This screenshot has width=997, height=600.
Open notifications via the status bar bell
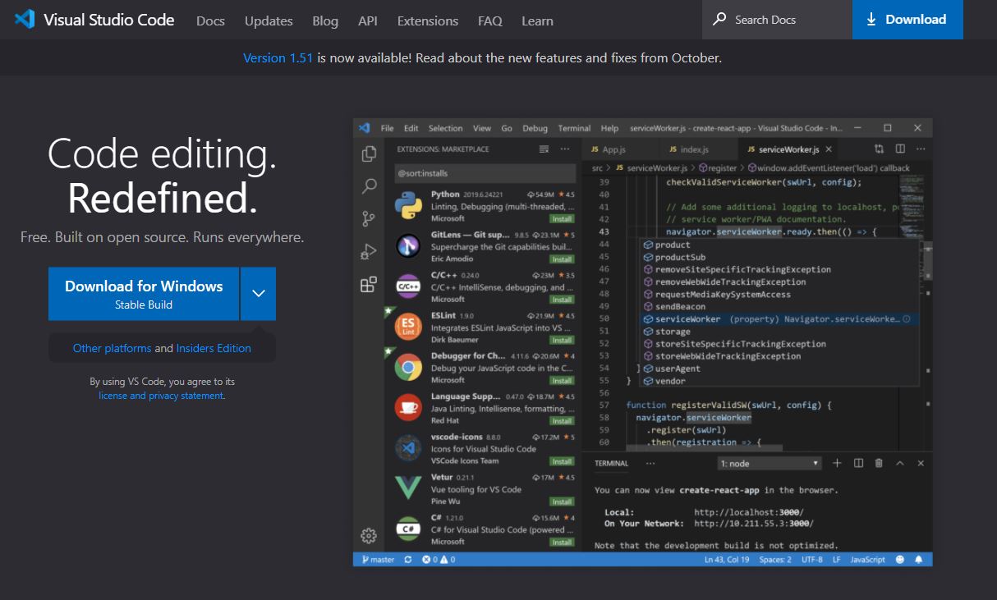pos(920,559)
